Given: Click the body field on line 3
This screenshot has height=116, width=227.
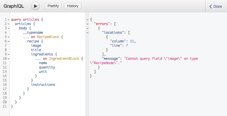Looking at the screenshot, I should [x=23, y=28].
